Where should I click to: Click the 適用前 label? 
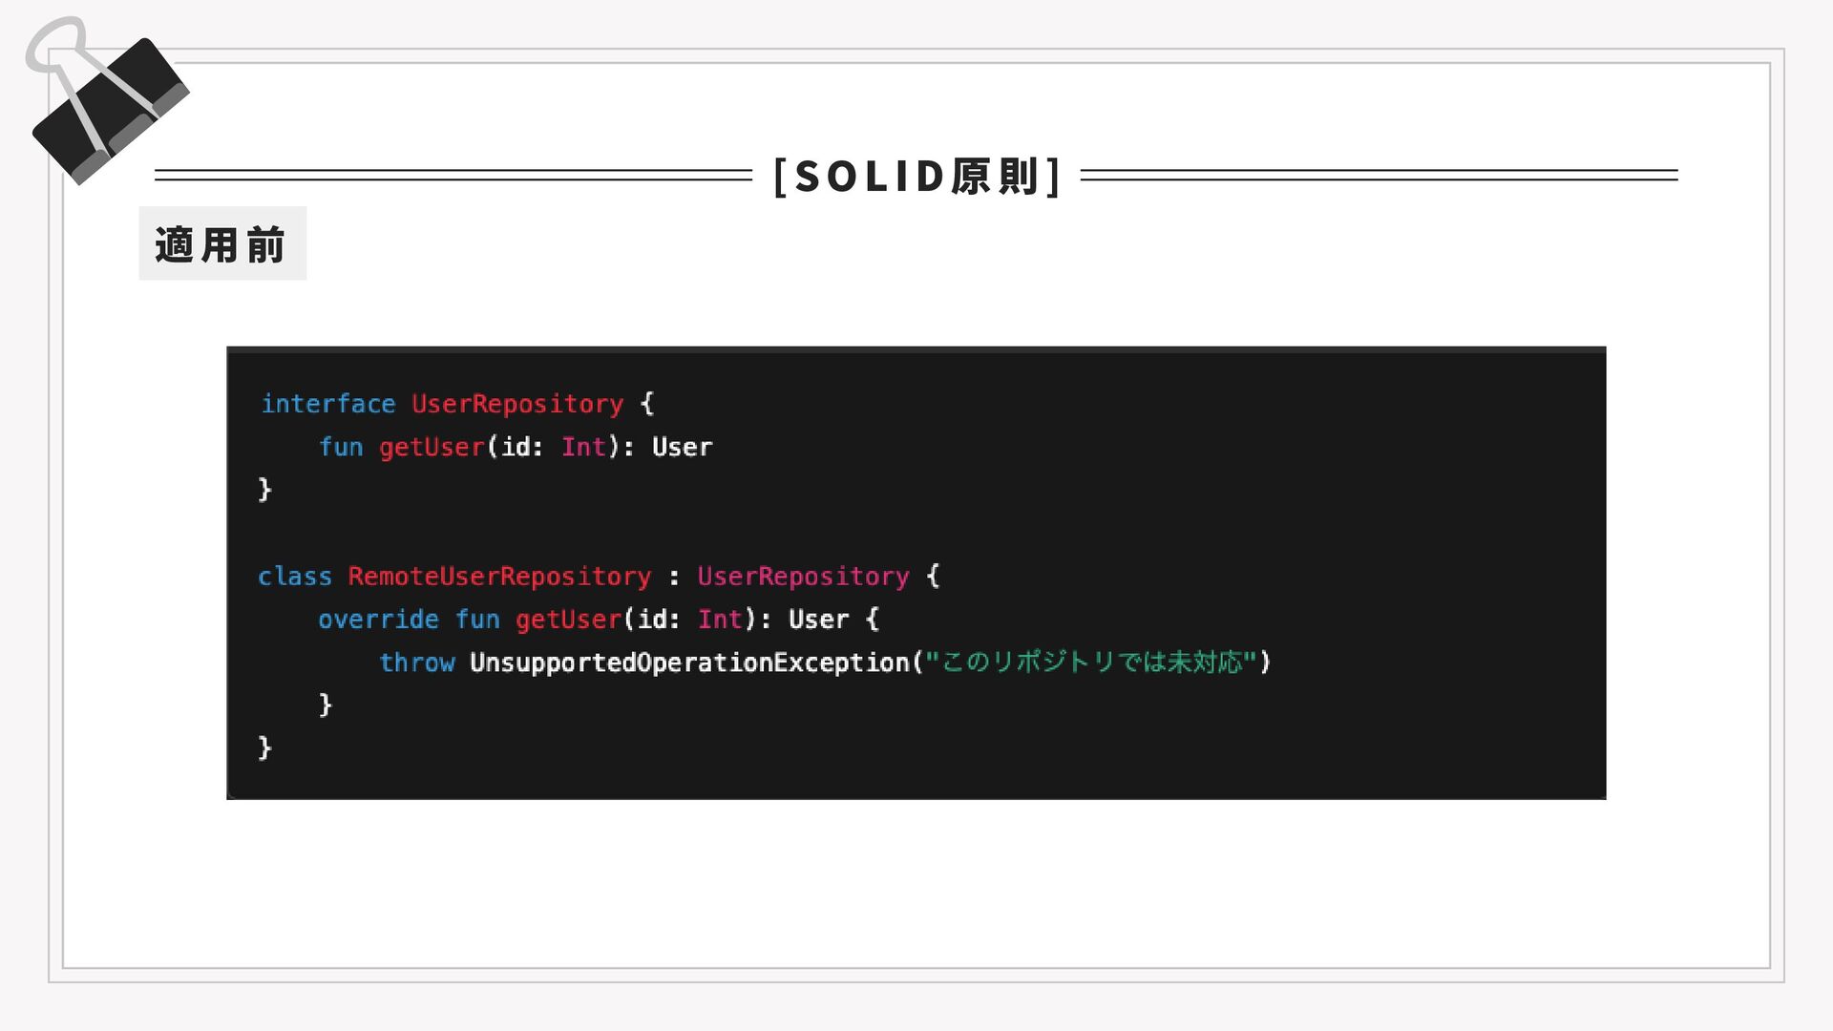click(221, 244)
